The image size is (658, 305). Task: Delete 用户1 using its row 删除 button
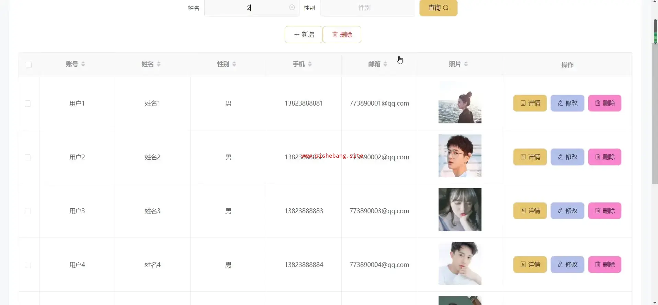coord(605,103)
